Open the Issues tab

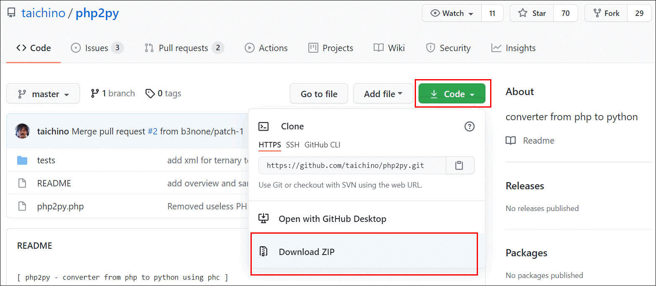pos(97,48)
